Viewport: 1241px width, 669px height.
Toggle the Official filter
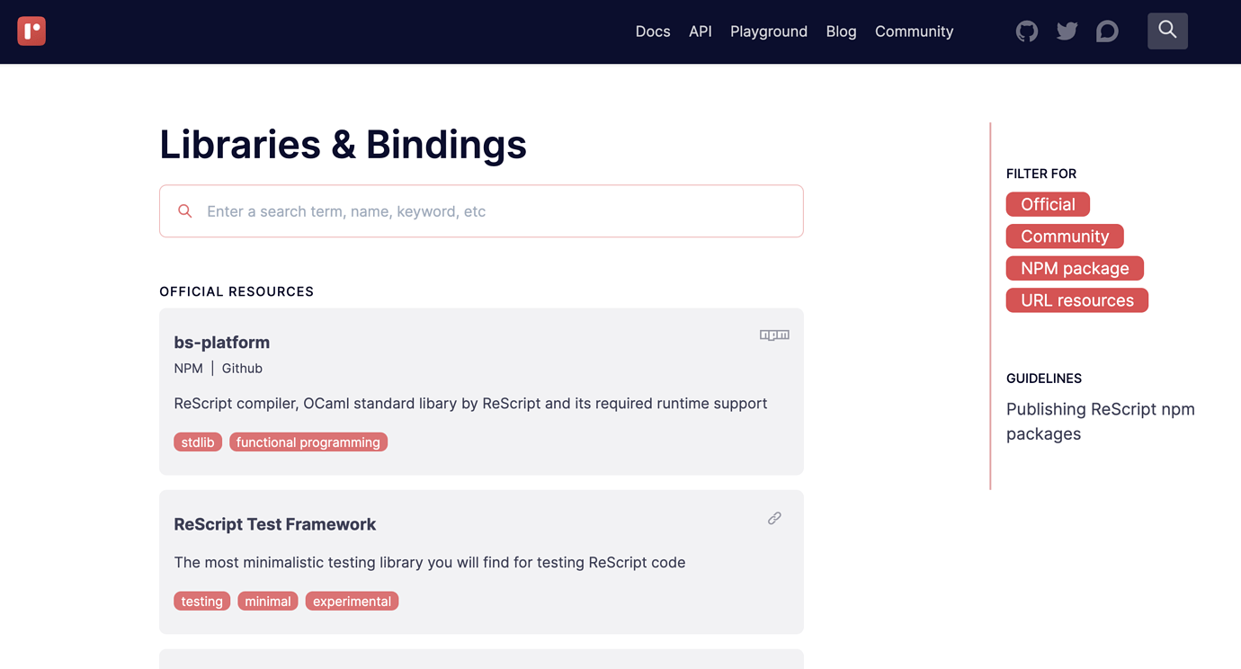(1048, 204)
